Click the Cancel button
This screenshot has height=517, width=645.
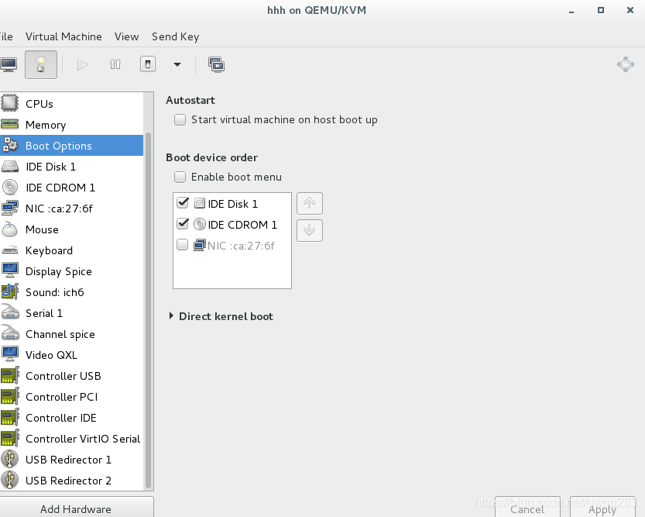[527, 507]
